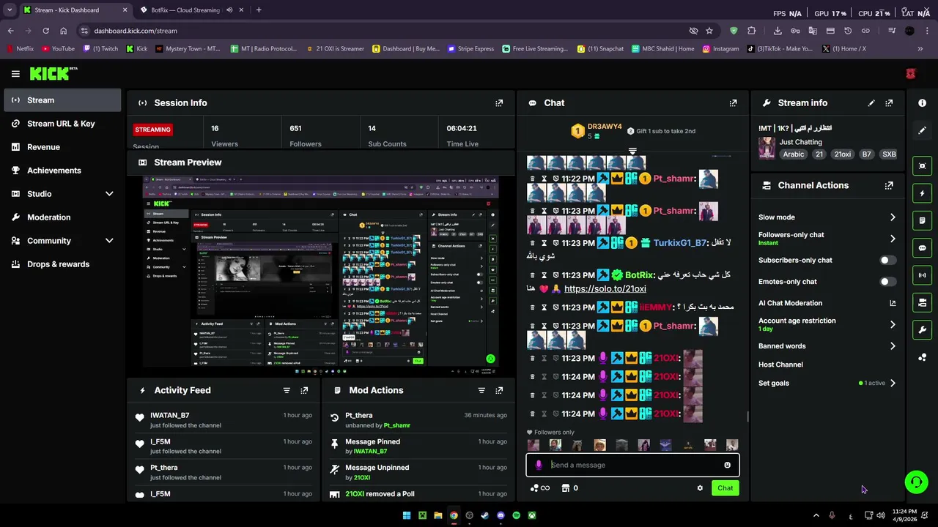The image size is (938, 527).
Task: Open Achievements page in sidebar
Action: [x=63, y=171]
